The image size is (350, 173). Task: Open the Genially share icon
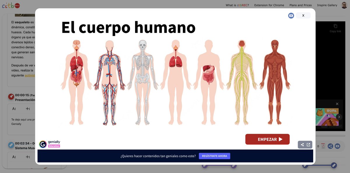(302, 145)
